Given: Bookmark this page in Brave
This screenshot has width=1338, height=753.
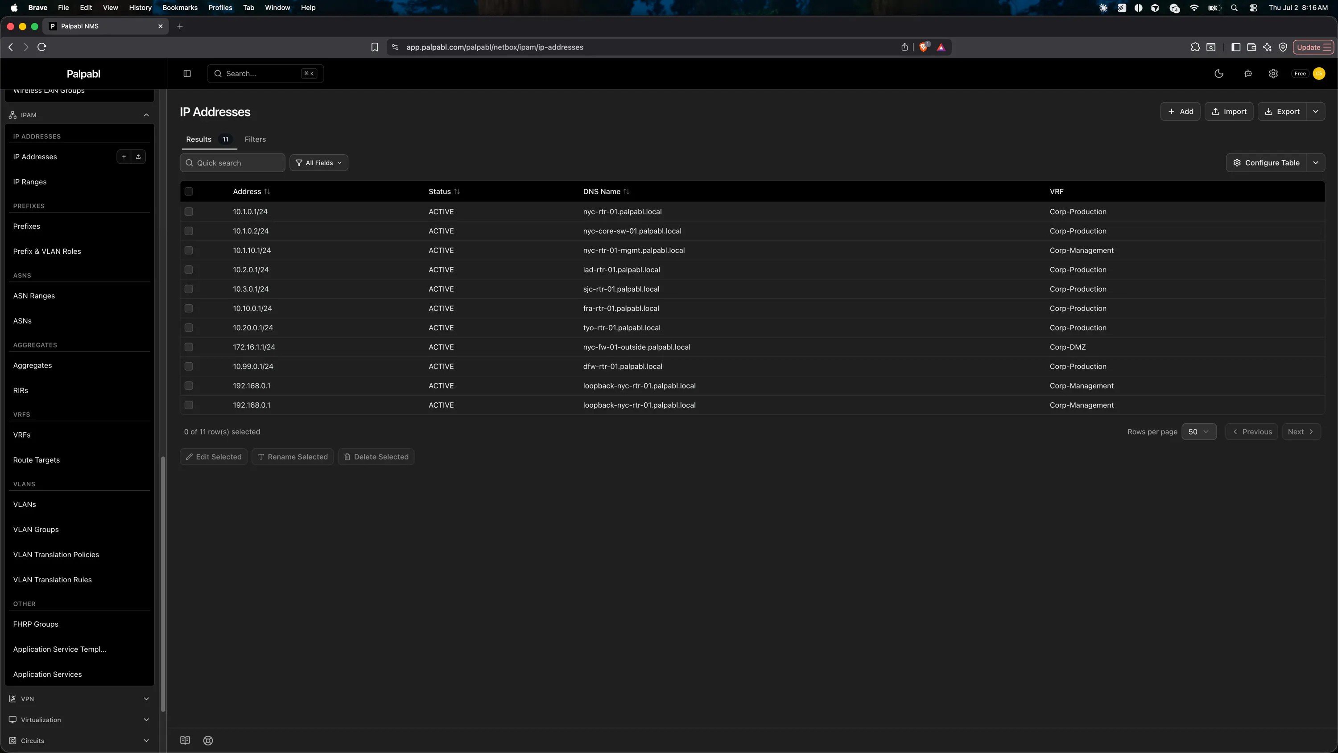Looking at the screenshot, I should click(x=375, y=47).
